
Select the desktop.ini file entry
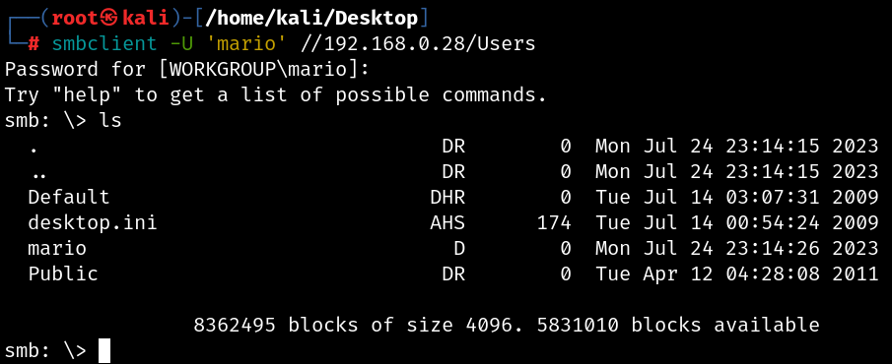(x=93, y=222)
